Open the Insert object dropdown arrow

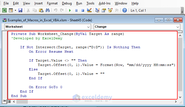15,10
